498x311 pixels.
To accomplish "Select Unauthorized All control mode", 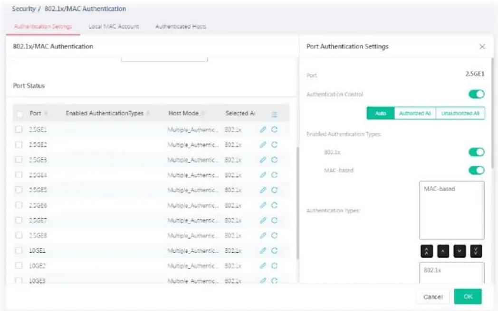I will [x=460, y=113].
